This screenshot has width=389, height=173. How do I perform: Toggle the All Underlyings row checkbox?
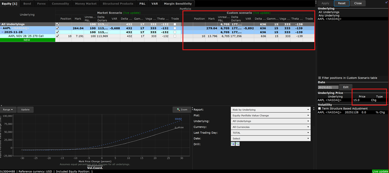tap(57, 24)
